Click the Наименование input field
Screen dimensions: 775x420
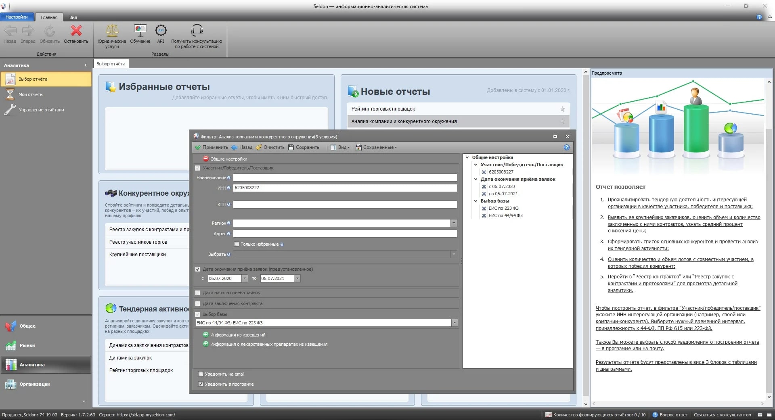pos(345,178)
